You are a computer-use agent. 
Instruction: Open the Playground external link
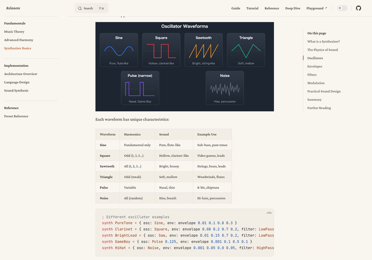pyautogui.click(x=316, y=8)
